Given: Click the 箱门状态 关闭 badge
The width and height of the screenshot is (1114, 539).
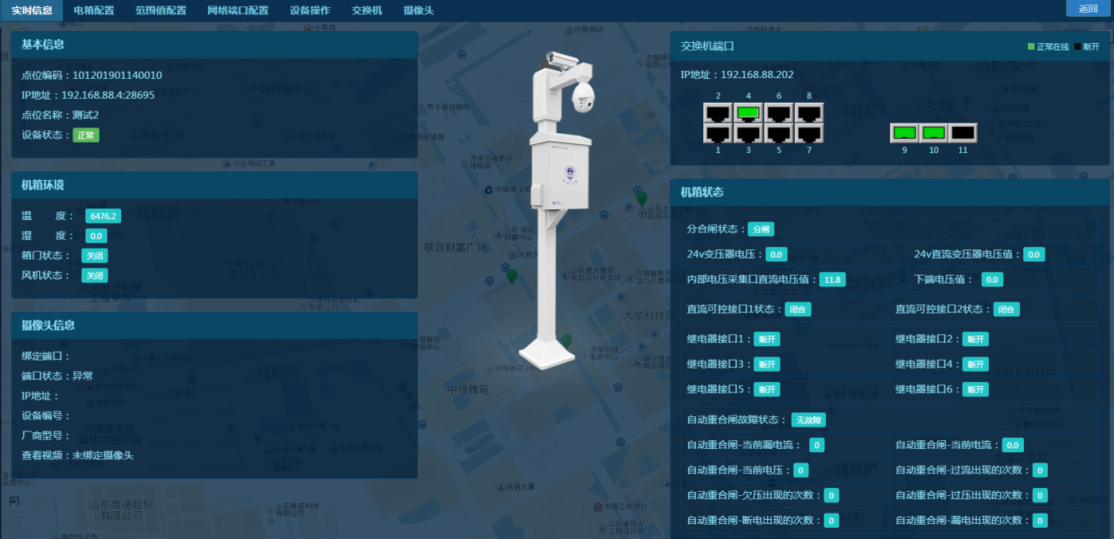Looking at the screenshot, I should [94, 256].
